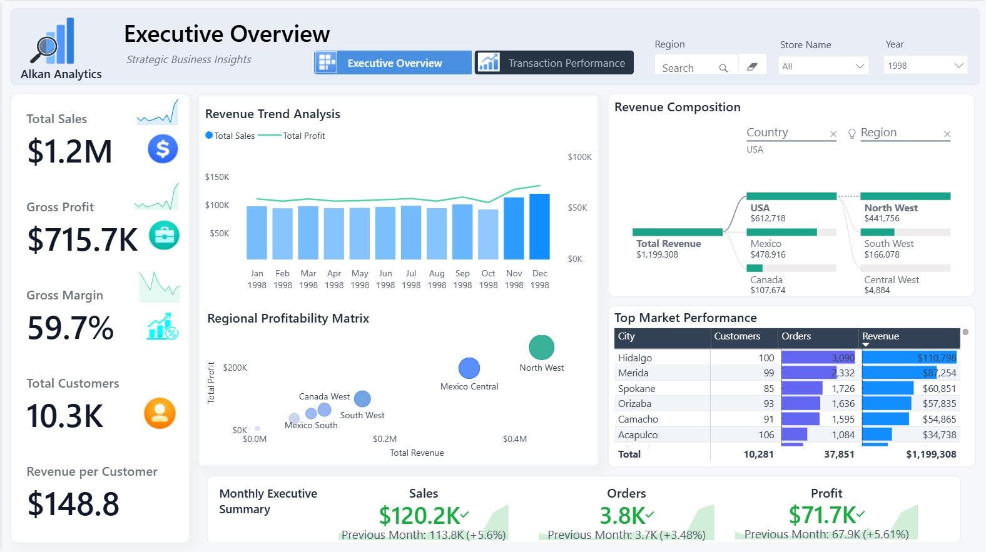This screenshot has width=986, height=552.
Task: Click the Alkan Analytics logo icon
Action: coord(53,41)
